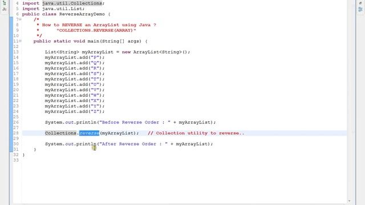Click the line myArrayList.add("P")

tap(75, 58)
